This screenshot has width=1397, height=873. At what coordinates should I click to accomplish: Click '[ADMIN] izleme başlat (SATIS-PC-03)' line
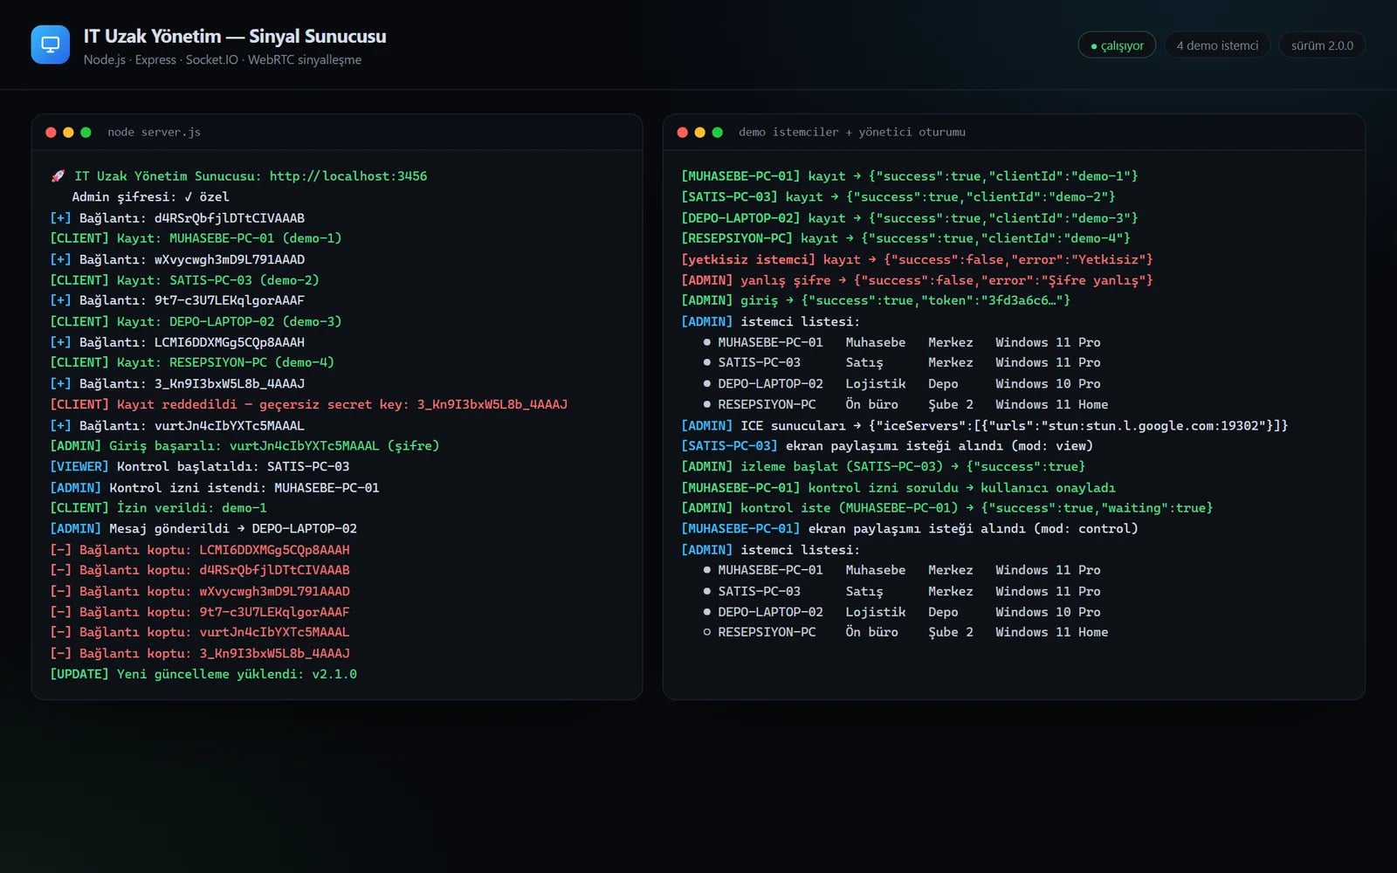tap(883, 467)
